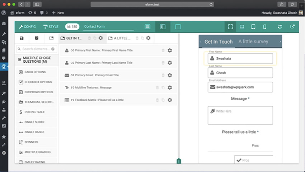Viewport: 305px width, 172px height.
Task: Open Get In Touch preview tab
Action: [219, 42]
